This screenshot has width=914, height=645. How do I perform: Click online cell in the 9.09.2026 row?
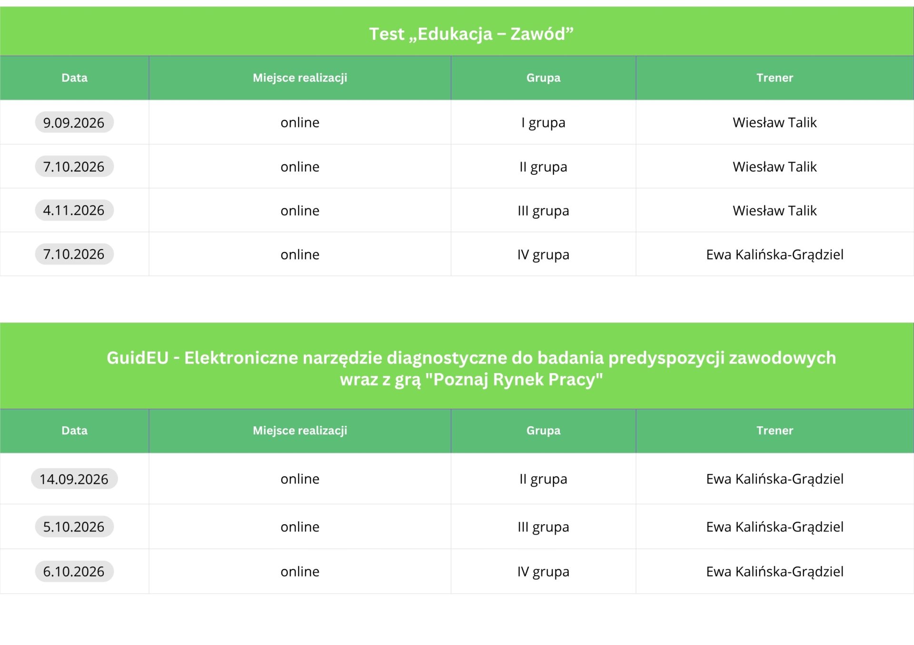click(300, 122)
